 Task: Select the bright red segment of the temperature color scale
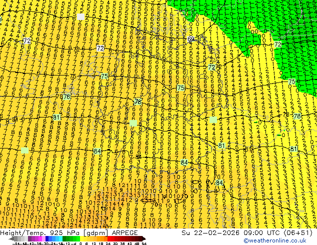109,238
